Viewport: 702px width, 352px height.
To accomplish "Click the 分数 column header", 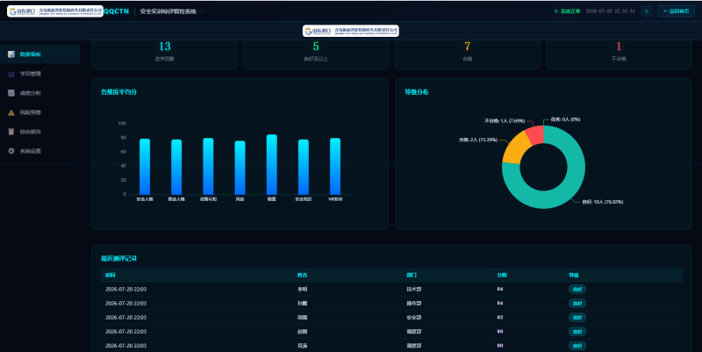I will pyautogui.click(x=502, y=275).
